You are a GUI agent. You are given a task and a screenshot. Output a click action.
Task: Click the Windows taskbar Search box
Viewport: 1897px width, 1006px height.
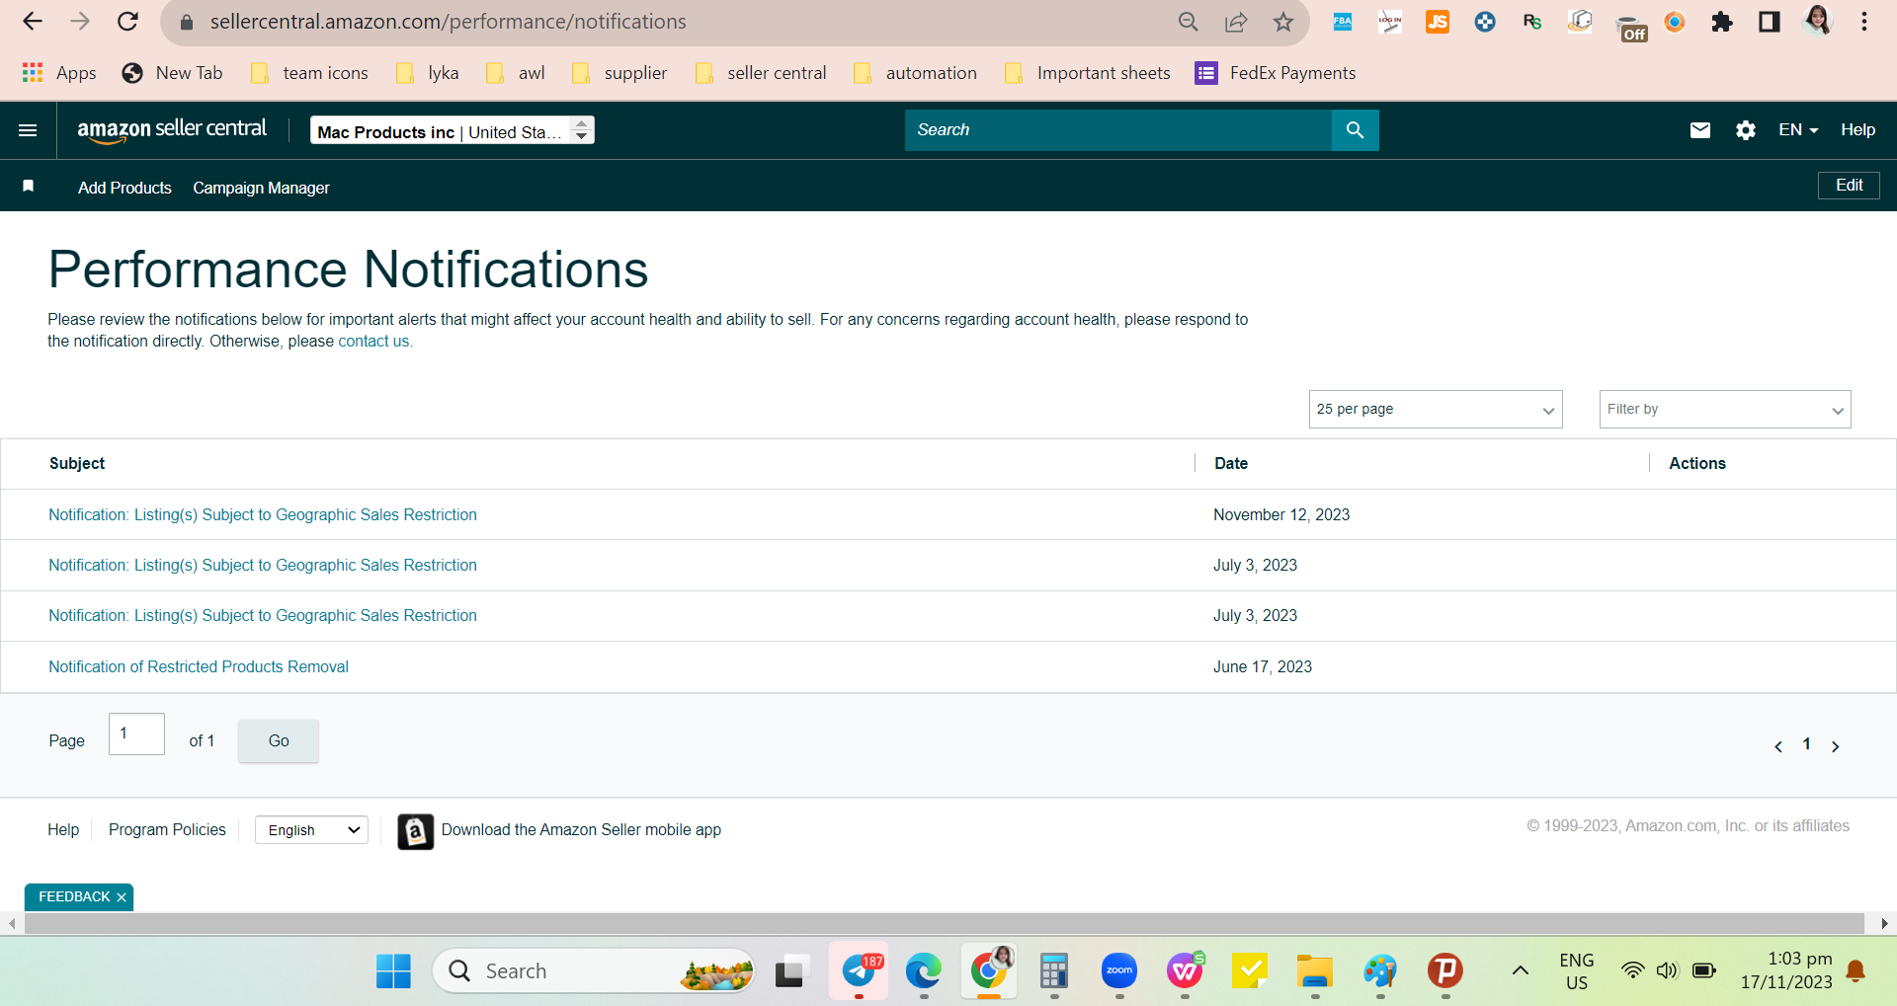[x=593, y=971]
